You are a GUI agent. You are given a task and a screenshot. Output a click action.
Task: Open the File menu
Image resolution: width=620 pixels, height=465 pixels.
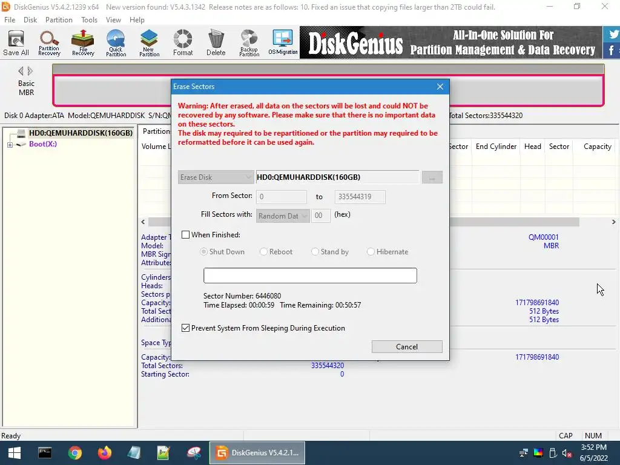[10, 20]
